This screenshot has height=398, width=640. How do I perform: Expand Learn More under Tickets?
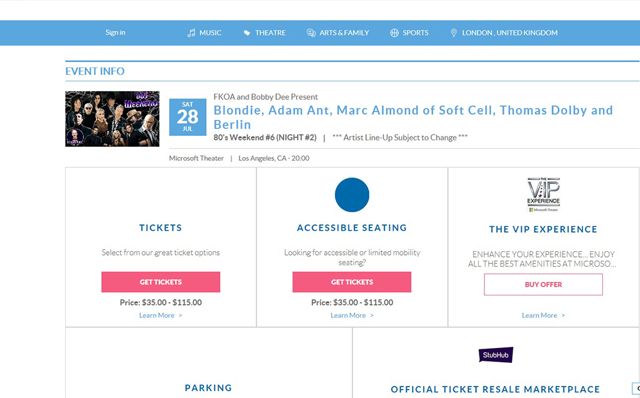click(x=160, y=315)
